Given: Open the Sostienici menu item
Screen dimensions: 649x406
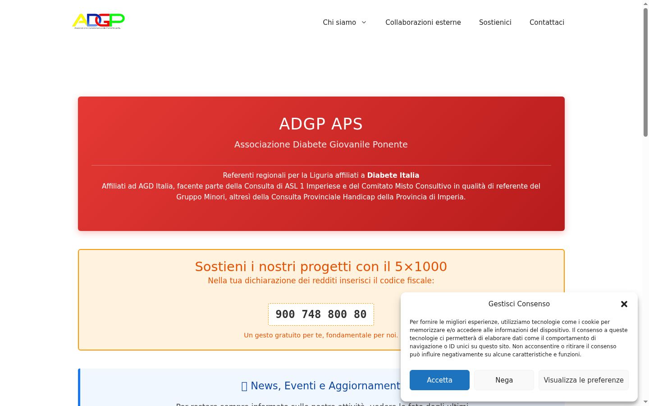Looking at the screenshot, I should 495,22.
